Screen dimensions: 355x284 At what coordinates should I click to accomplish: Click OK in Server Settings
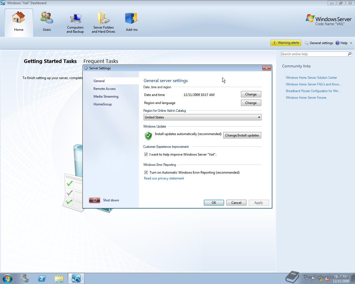pos(214,203)
